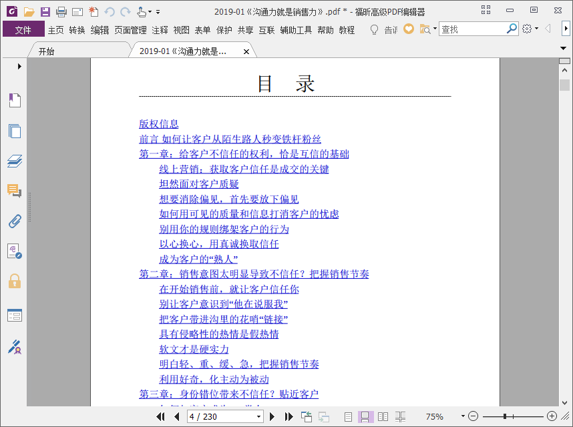Open the bookmarks panel in the sidebar
The image size is (573, 427).
[x=15, y=100]
